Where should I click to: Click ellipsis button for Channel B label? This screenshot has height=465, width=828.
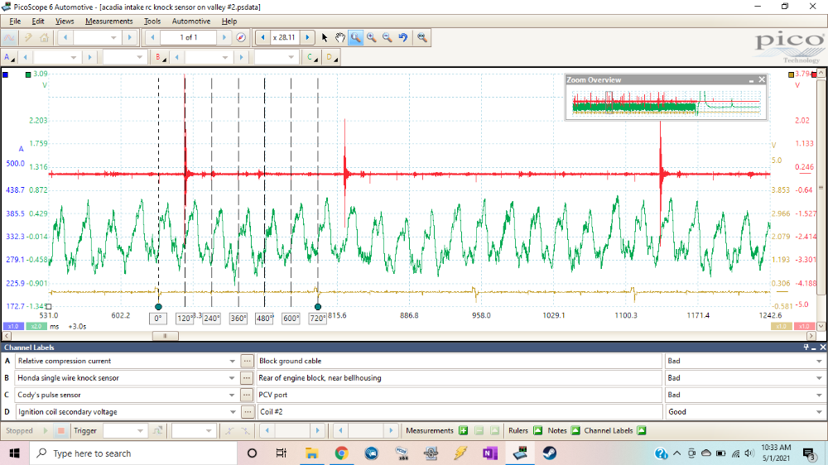[247, 378]
